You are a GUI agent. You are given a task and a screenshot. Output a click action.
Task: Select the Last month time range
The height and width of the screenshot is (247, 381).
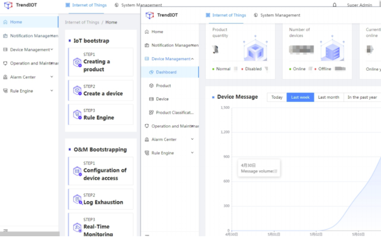(328, 97)
